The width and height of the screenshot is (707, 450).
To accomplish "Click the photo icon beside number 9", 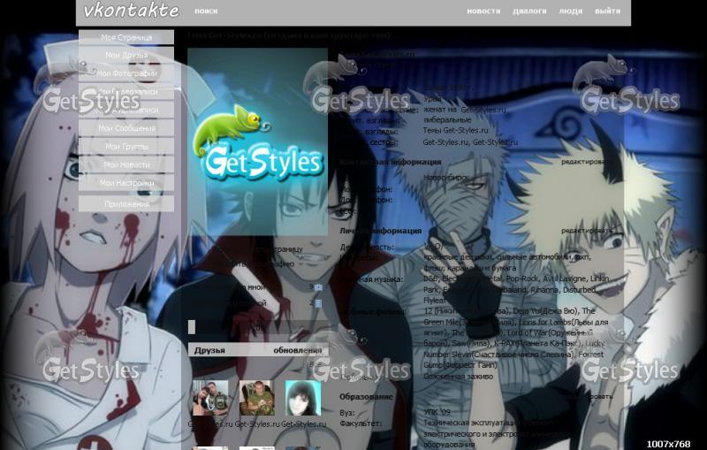I will pos(318,287).
